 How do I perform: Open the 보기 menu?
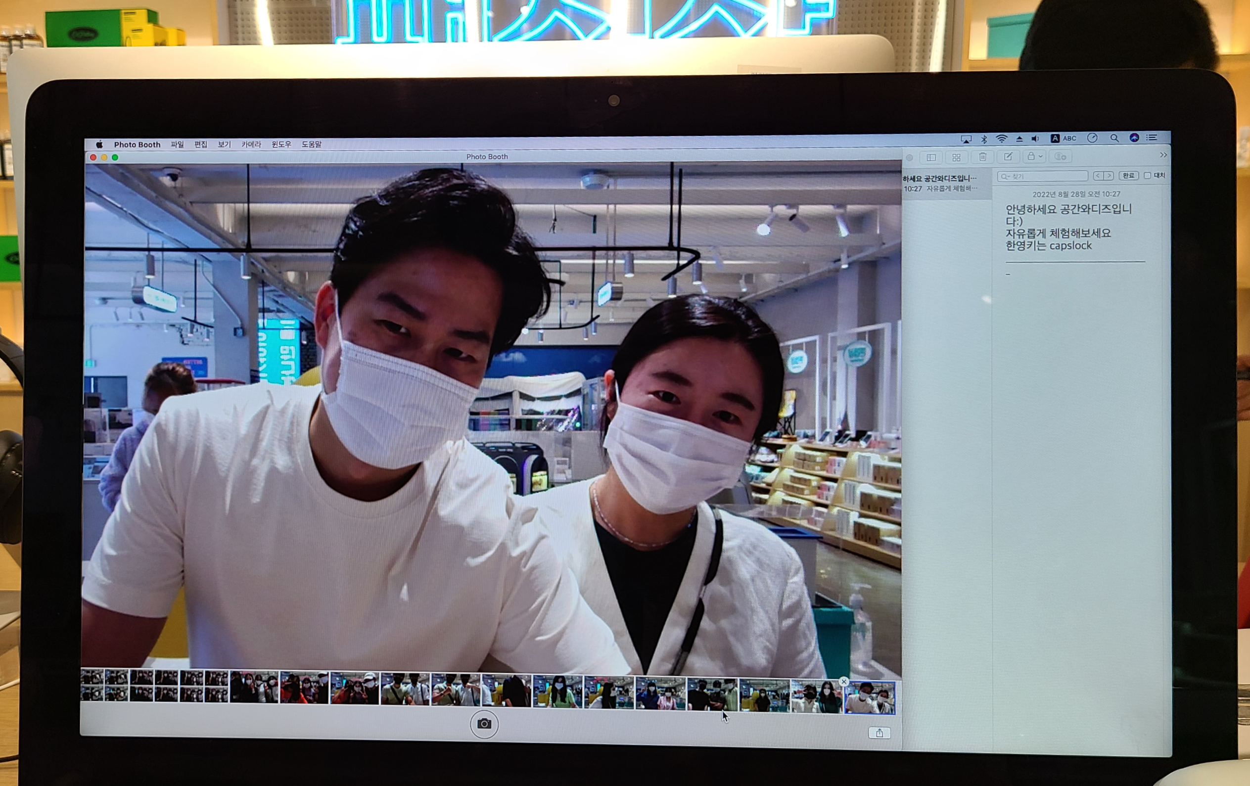click(224, 144)
